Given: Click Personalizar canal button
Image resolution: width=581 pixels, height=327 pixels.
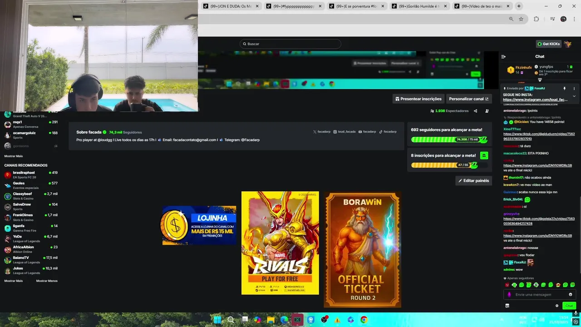Looking at the screenshot, I should coord(469,99).
